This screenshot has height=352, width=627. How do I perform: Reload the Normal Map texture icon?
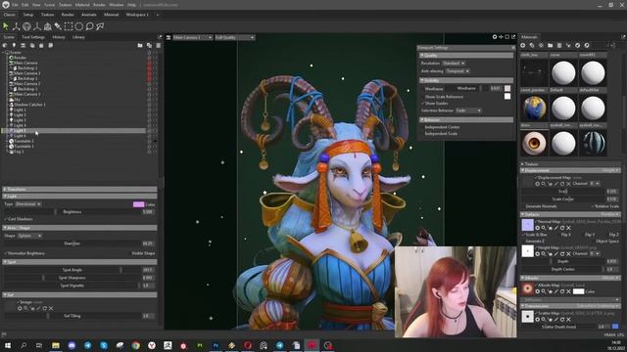(562, 228)
